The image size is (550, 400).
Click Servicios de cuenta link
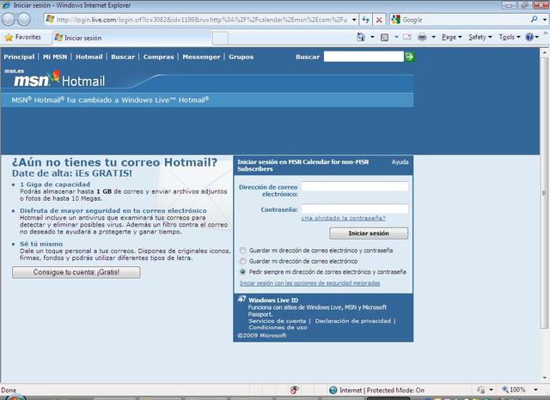coord(277,321)
